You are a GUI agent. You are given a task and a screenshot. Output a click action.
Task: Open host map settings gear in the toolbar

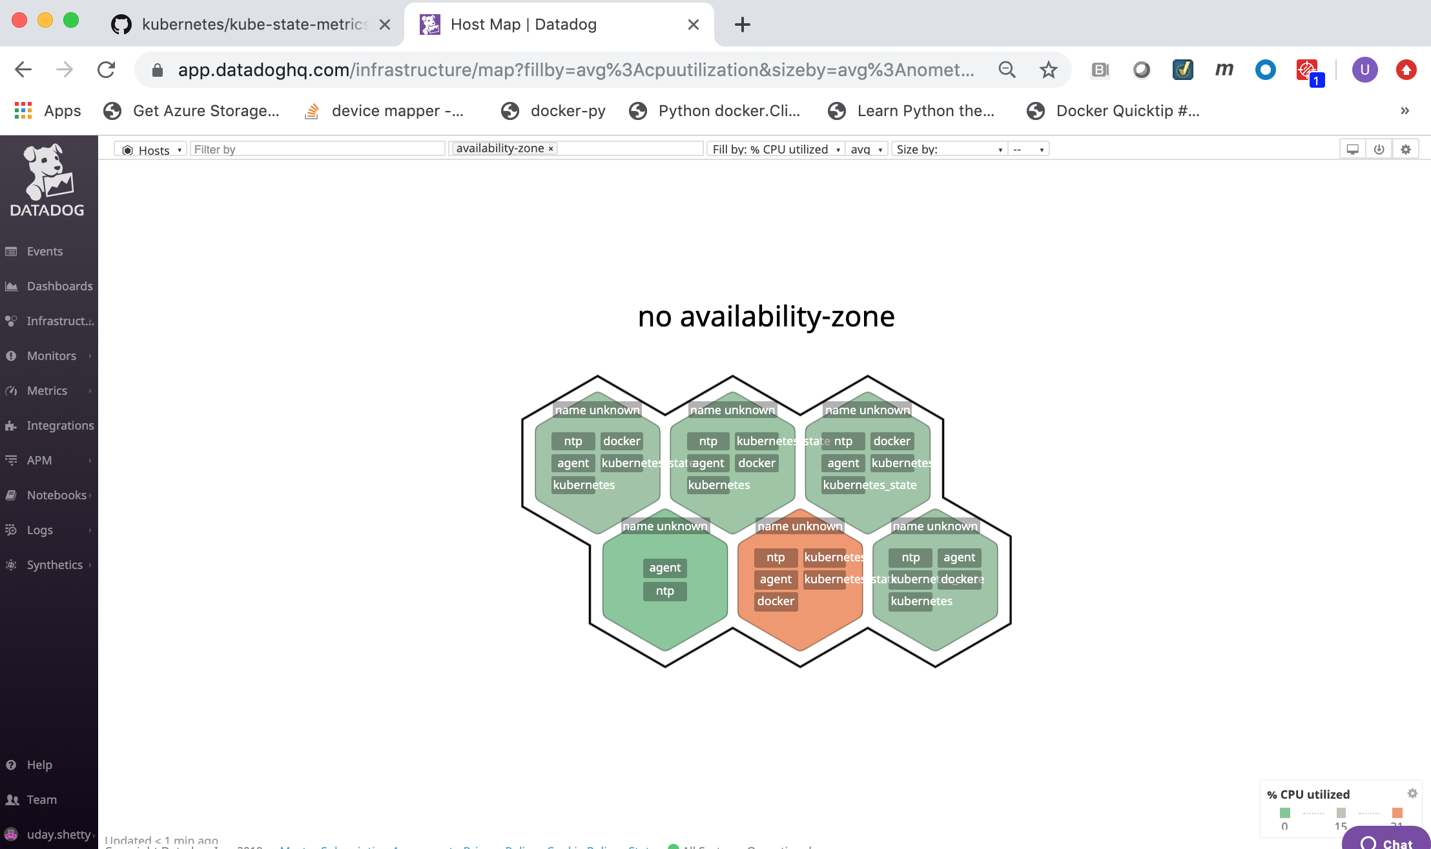(x=1406, y=150)
